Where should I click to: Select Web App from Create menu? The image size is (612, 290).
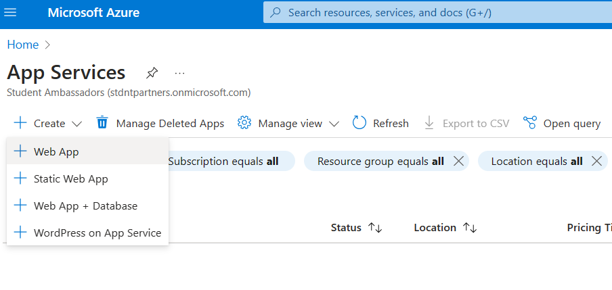click(56, 151)
